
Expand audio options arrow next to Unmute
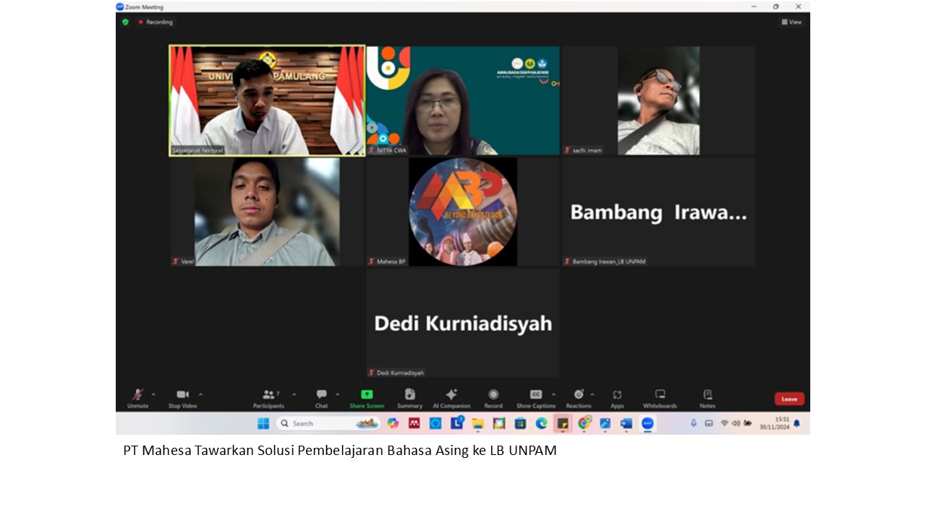coord(153,394)
